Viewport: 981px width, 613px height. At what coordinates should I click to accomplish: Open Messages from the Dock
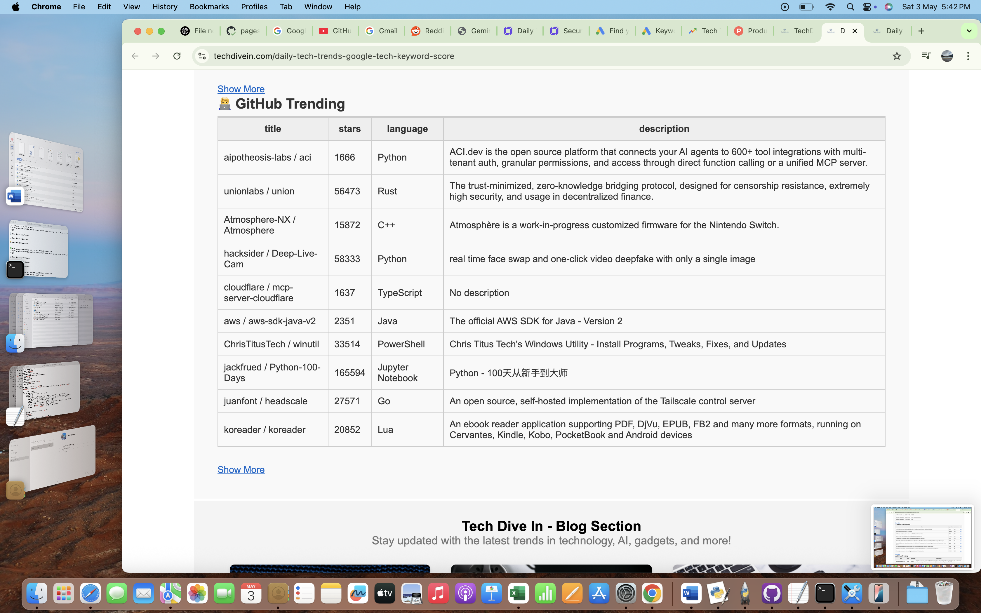(117, 593)
